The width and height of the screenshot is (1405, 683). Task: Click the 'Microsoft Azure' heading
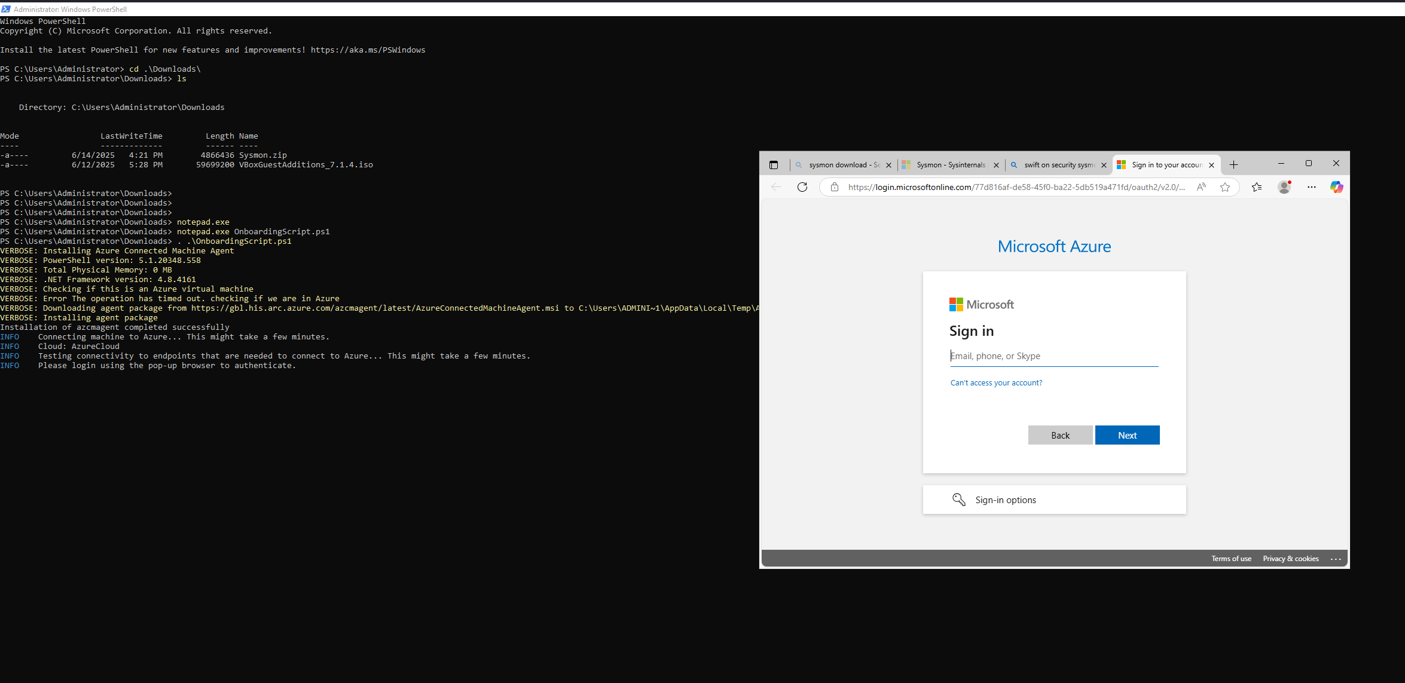tap(1054, 246)
